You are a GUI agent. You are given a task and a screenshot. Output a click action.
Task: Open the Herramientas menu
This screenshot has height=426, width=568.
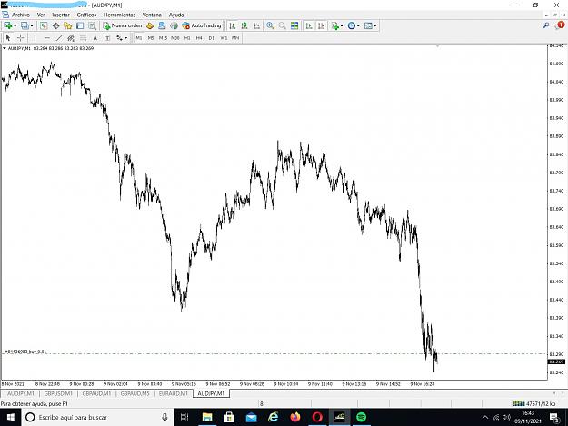(x=120, y=15)
